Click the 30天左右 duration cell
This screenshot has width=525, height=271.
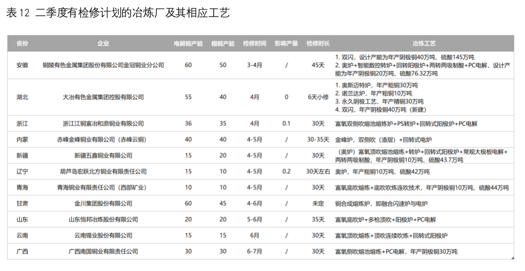coord(318,172)
